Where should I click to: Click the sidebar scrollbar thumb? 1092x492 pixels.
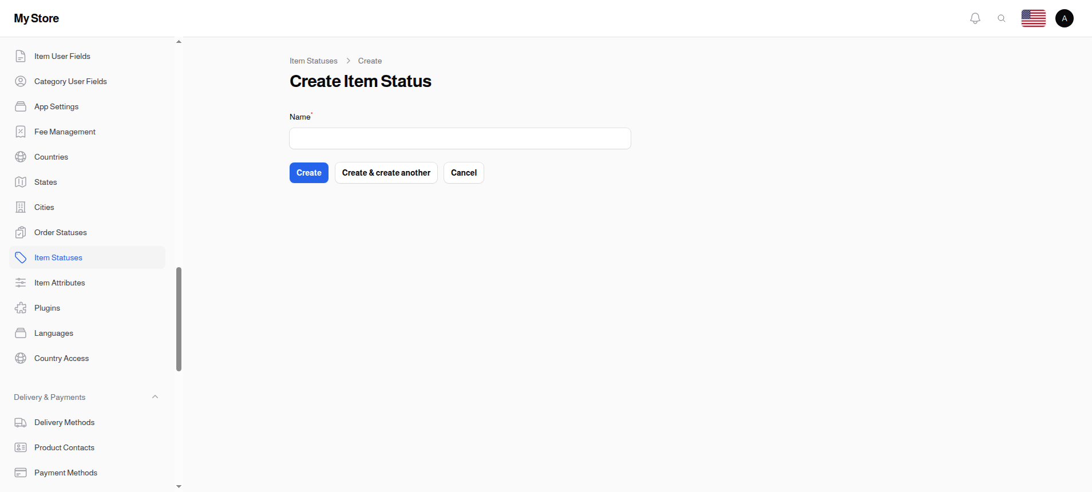179,319
